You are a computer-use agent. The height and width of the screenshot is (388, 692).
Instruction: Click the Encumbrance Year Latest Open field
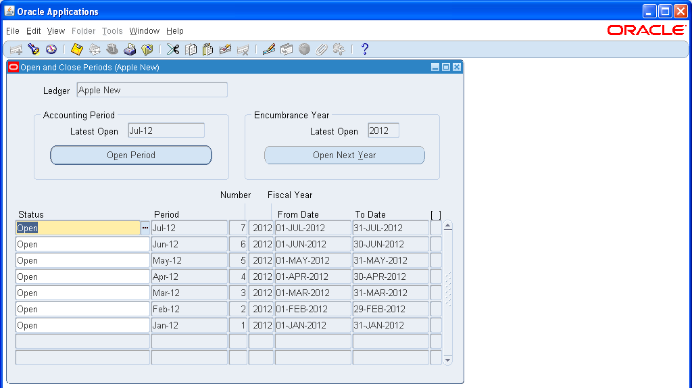click(x=384, y=130)
